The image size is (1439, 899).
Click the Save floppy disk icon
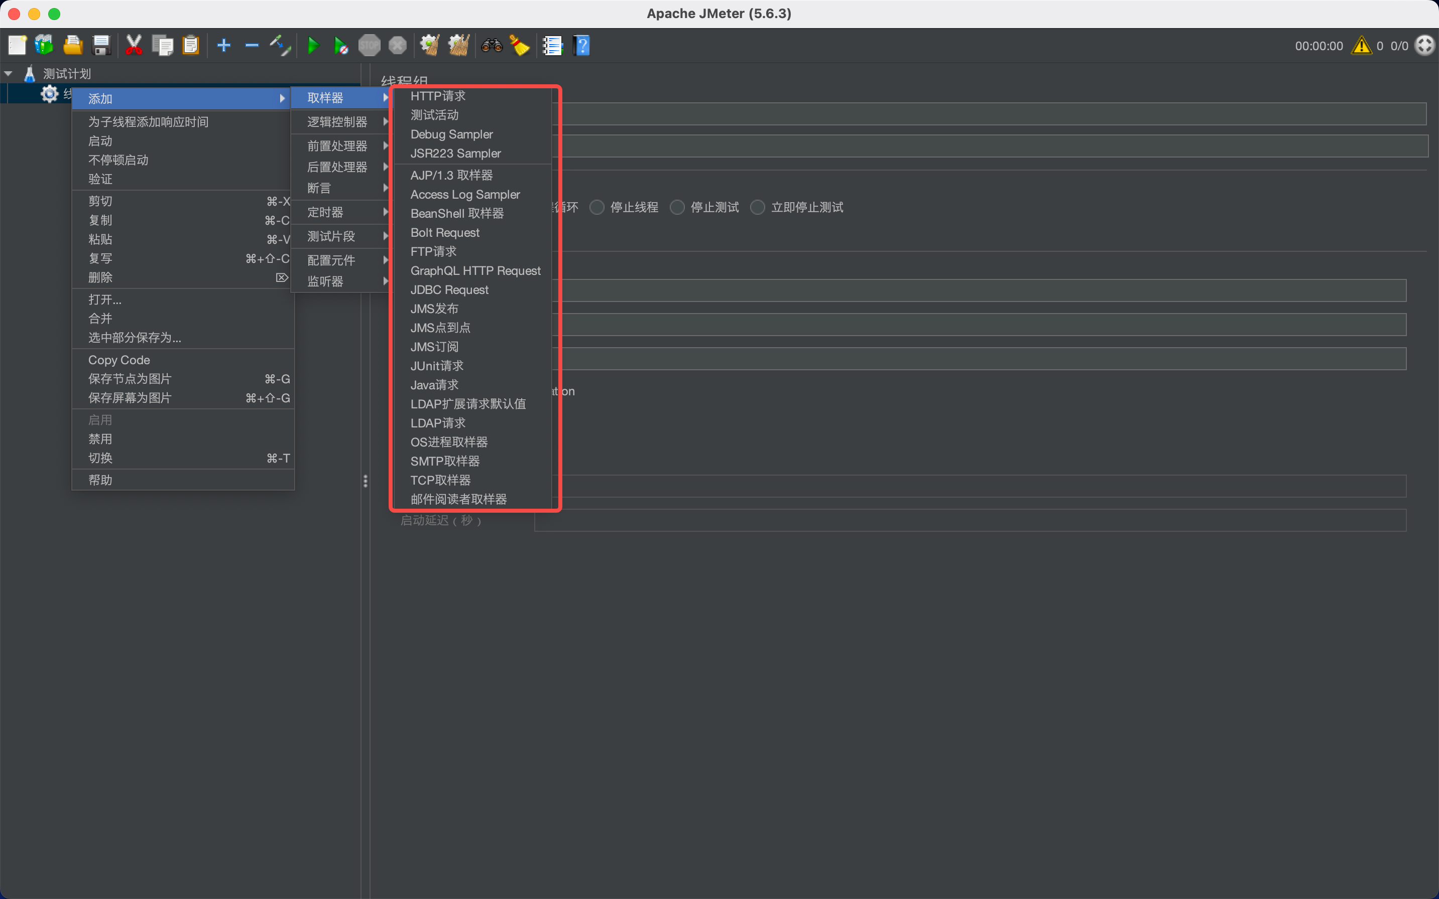pos(102,45)
